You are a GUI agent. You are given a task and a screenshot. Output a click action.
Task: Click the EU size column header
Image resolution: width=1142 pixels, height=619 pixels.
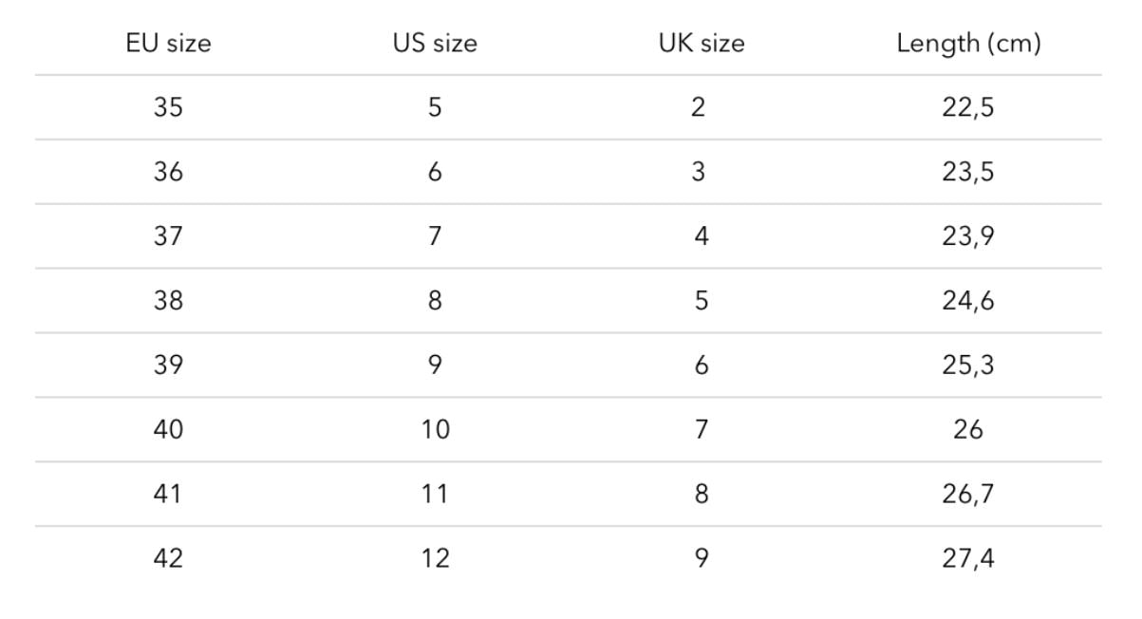[x=168, y=43]
